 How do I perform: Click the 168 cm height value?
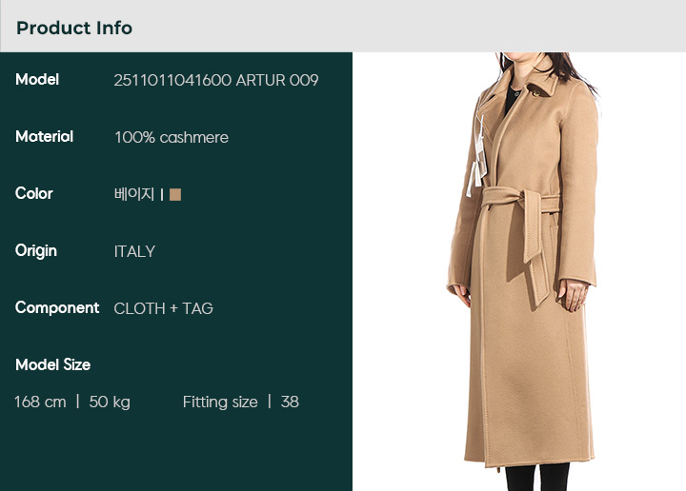[x=40, y=402]
